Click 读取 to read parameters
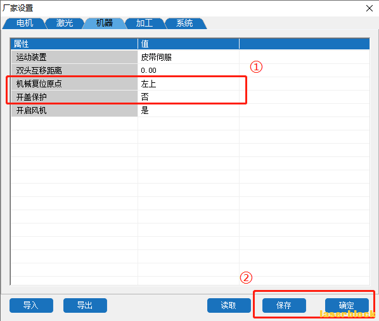This screenshot has height=321, width=379. coord(229,305)
